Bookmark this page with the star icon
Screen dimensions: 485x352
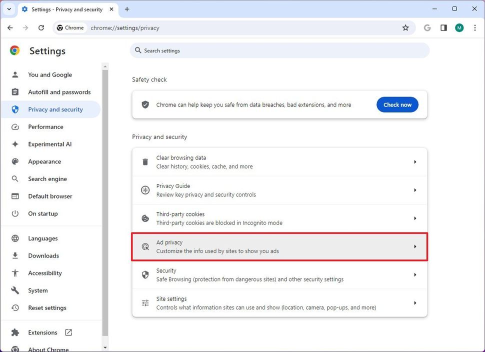coord(406,28)
